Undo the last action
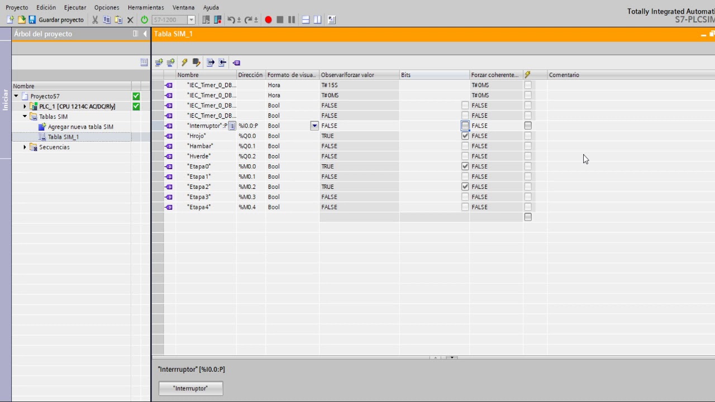Screen dimensions: 715x402 coord(231,20)
